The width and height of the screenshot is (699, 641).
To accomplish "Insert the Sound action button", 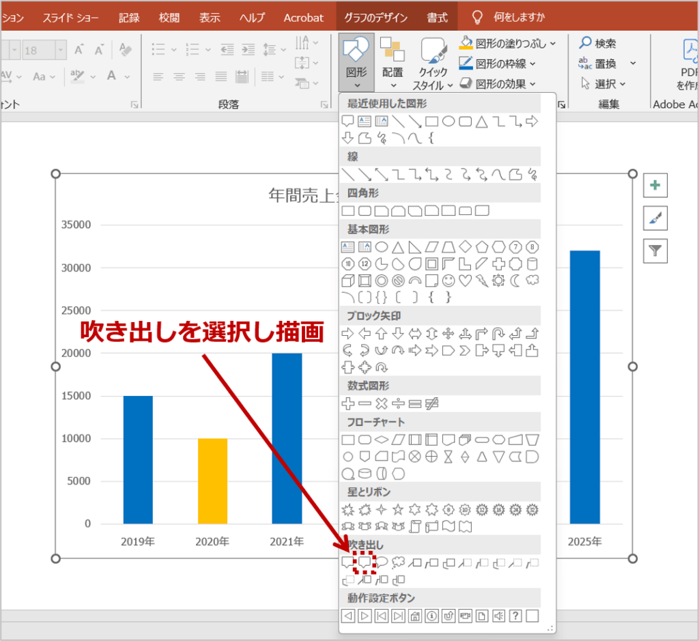I will coord(498,616).
